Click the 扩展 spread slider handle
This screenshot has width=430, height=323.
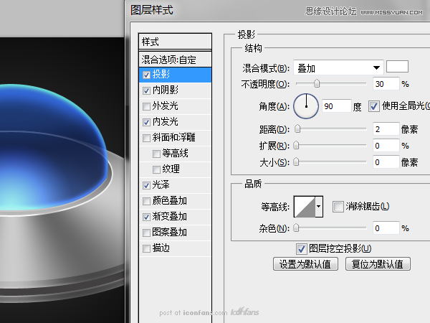click(296, 145)
